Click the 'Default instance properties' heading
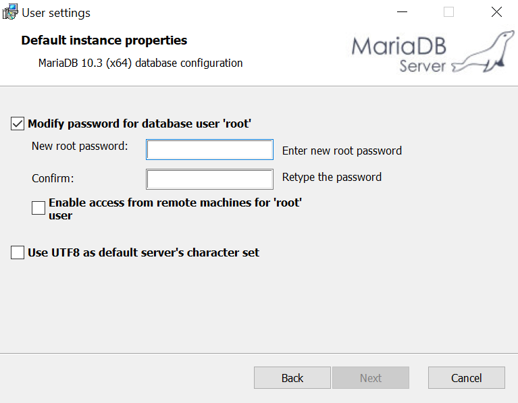518x403 pixels. pos(104,41)
